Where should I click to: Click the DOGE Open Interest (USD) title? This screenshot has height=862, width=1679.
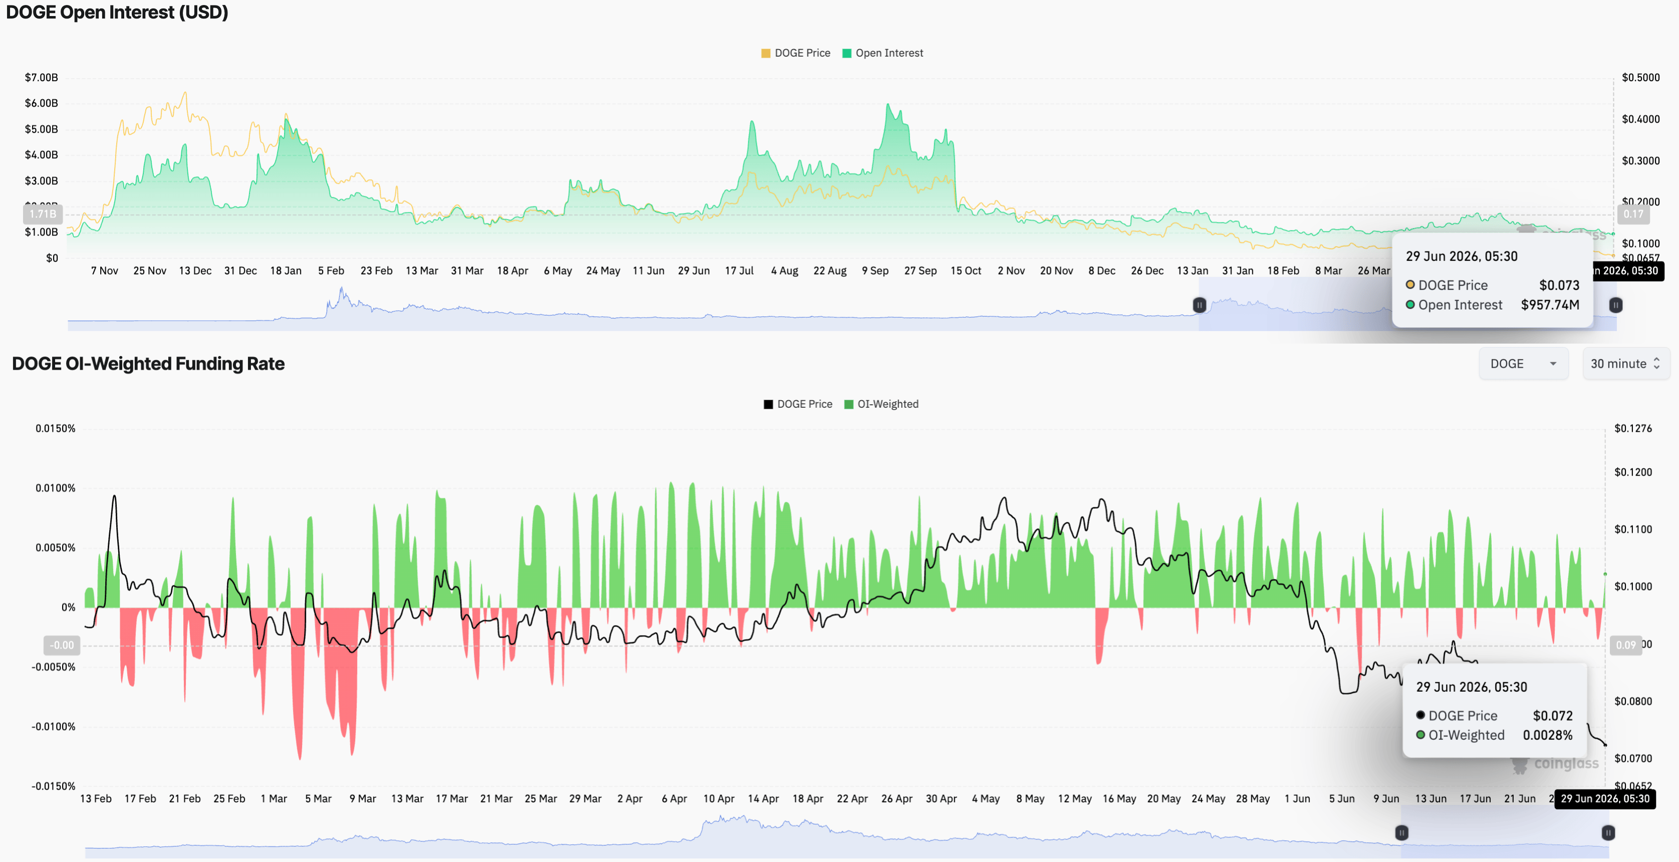coord(117,13)
